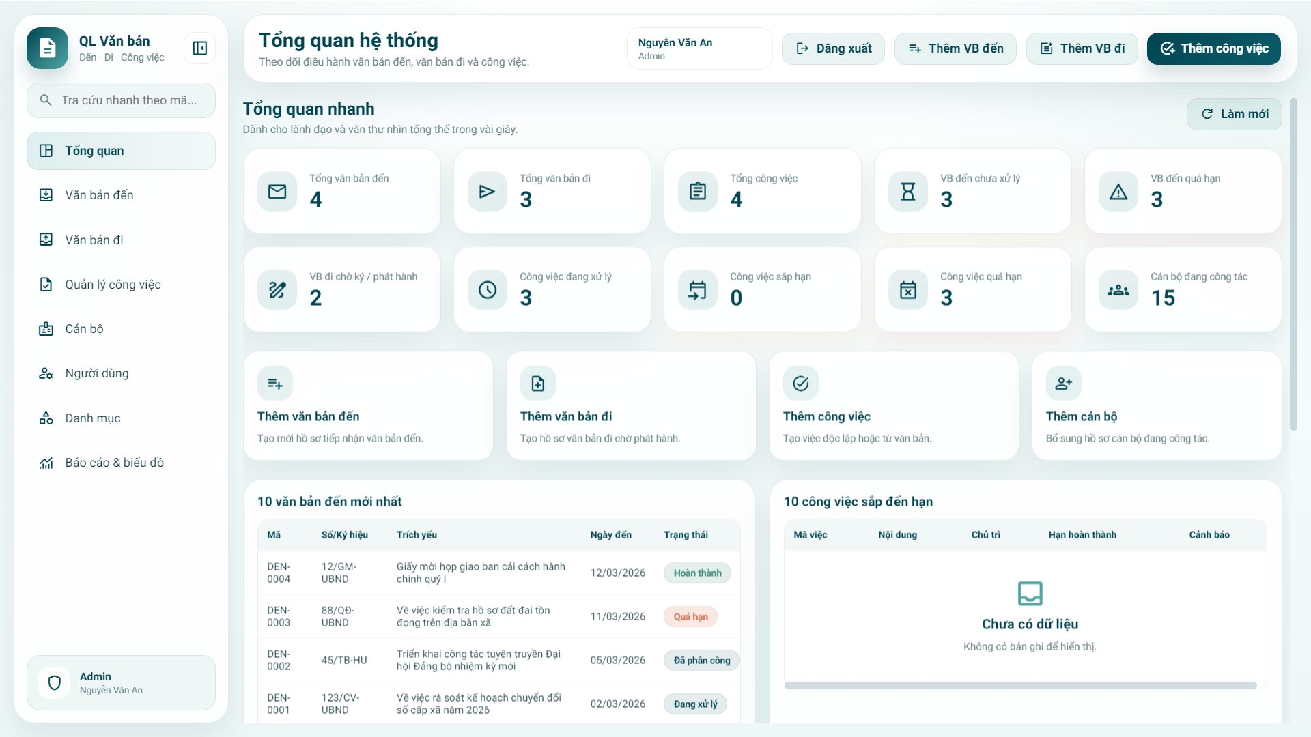Open the Thêm văn bản đi quick action card
The image size is (1311, 737).
(x=630, y=406)
